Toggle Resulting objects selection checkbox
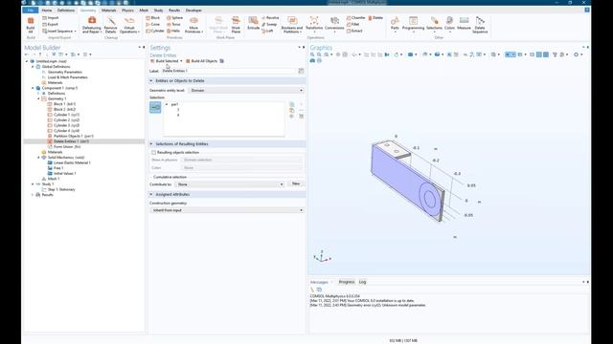This screenshot has width=613, height=344. point(153,153)
